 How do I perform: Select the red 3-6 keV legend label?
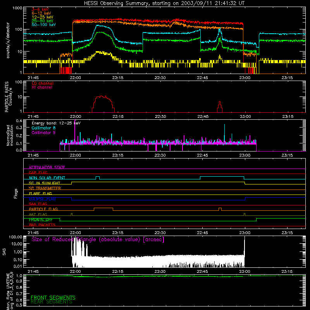40,9
